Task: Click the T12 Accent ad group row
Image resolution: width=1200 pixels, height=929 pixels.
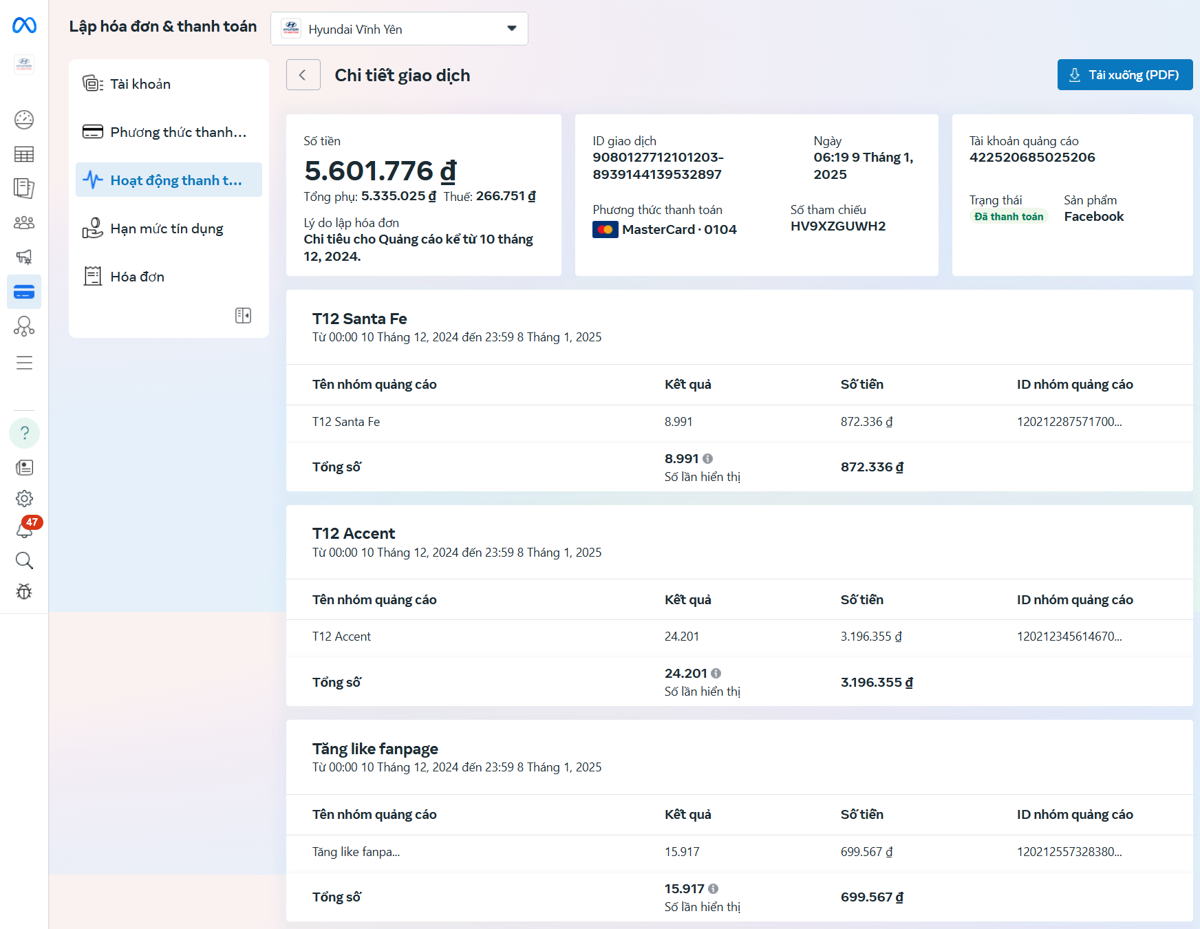Action: [341, 637]
